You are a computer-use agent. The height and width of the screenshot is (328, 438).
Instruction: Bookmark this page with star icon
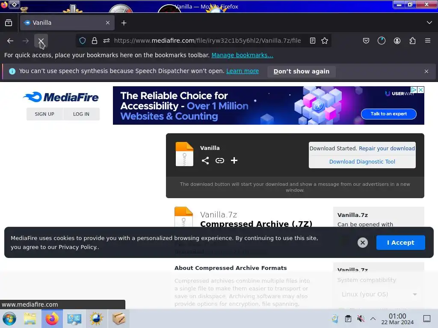[x=325, y=41]
